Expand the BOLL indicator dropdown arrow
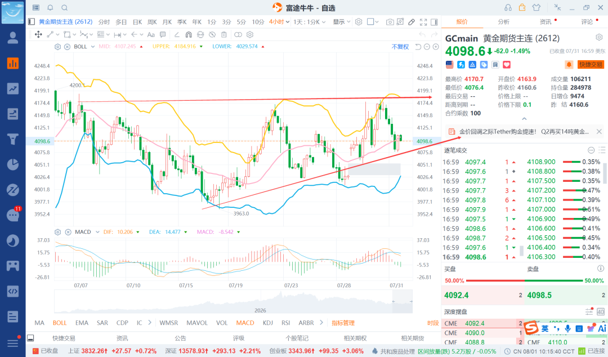This screenshot has height=357, width=608. pos(93,47)
